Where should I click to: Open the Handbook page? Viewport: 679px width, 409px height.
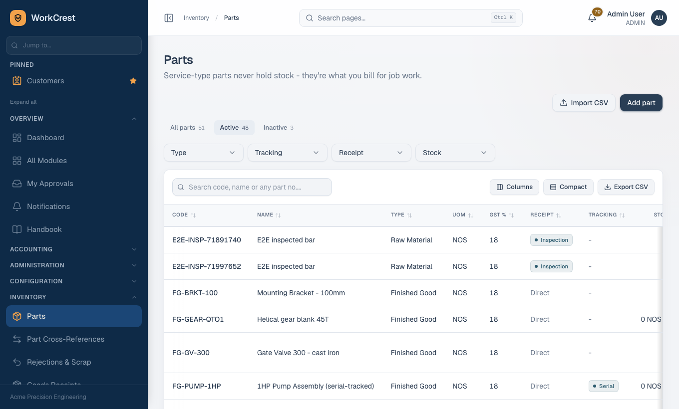[x=74, y=229]
